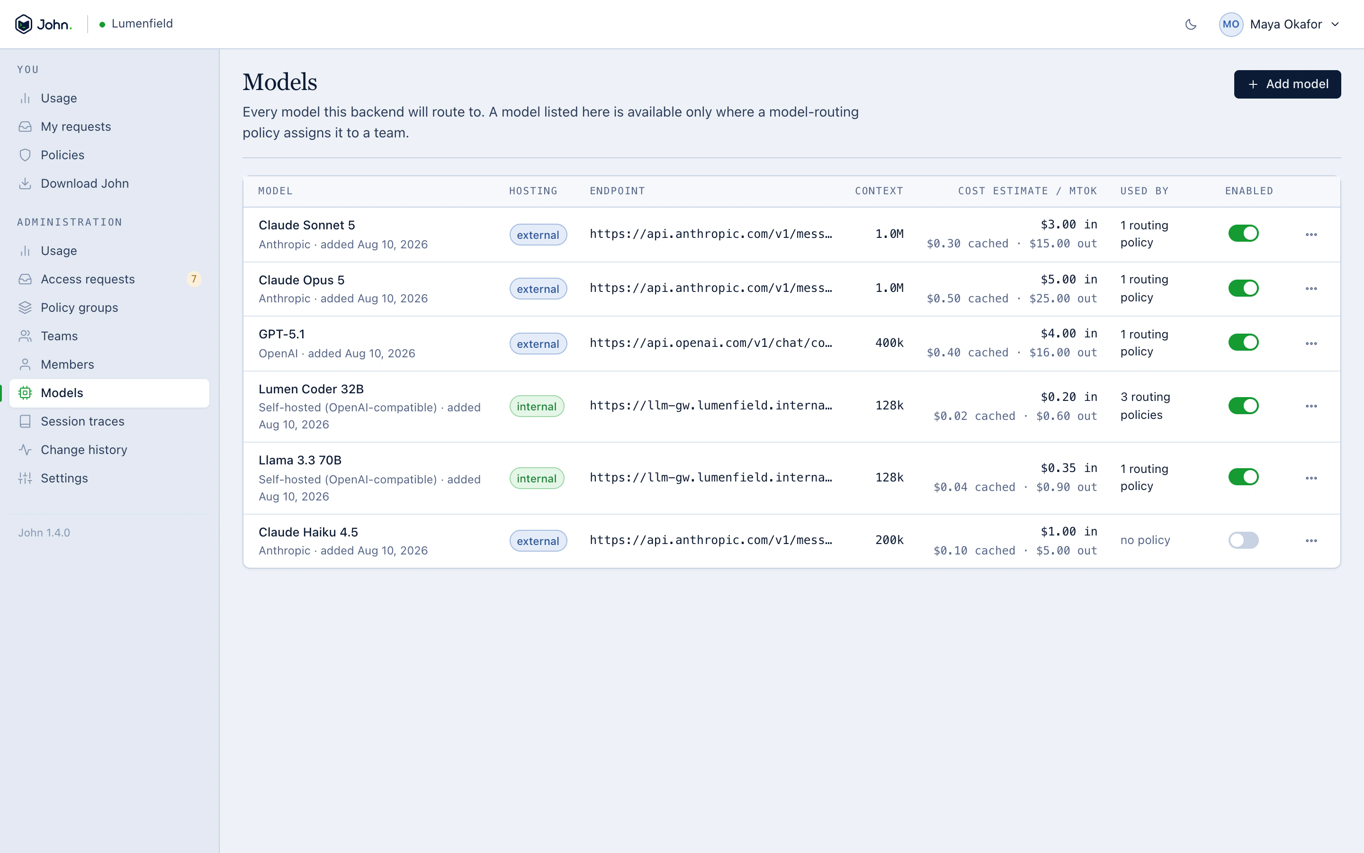Click the Access requests badge showing 7

pyautogui.click(x=194, y=279)
